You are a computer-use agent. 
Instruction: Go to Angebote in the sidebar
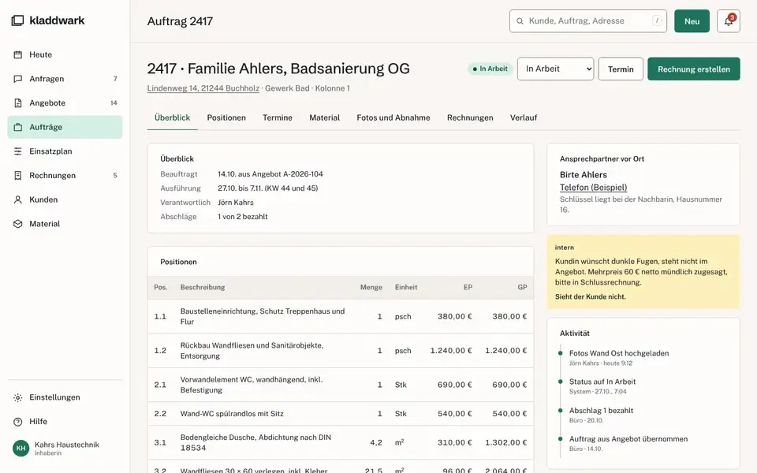point(65,102)
